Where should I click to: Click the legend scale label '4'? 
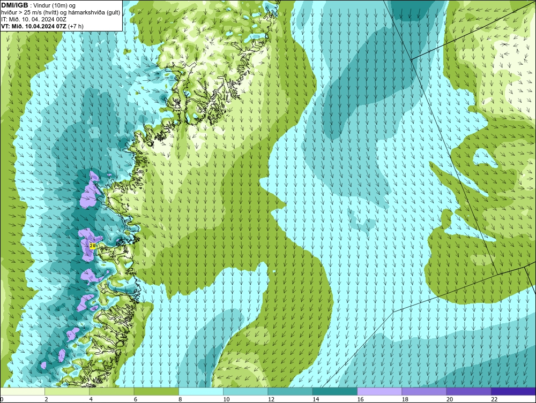pyautogui.click(x=91, y=400)
